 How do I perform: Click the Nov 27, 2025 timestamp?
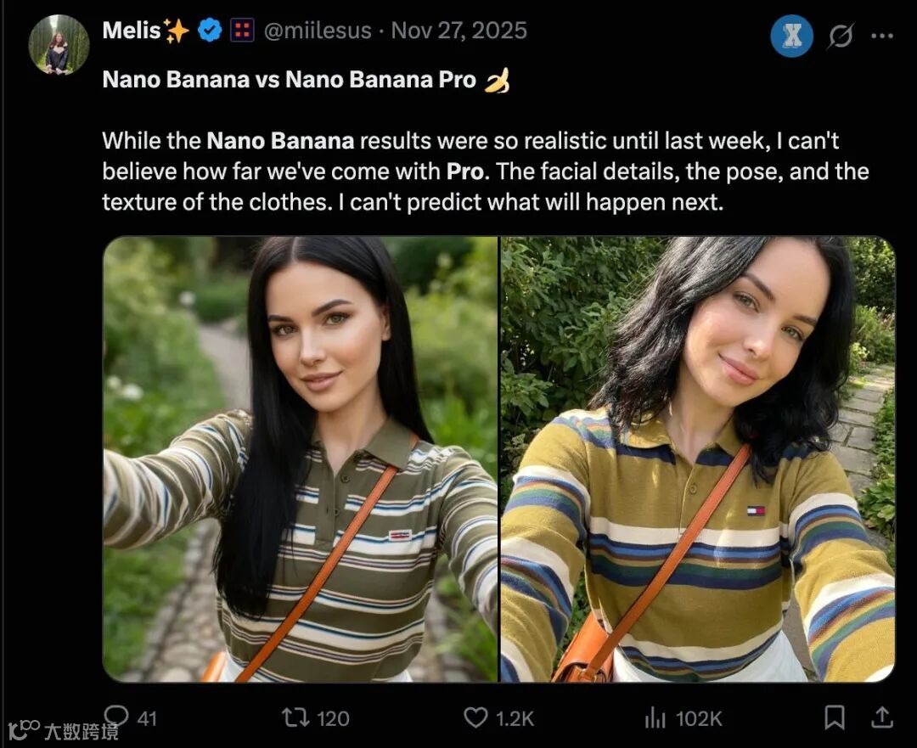click(459, 31)
